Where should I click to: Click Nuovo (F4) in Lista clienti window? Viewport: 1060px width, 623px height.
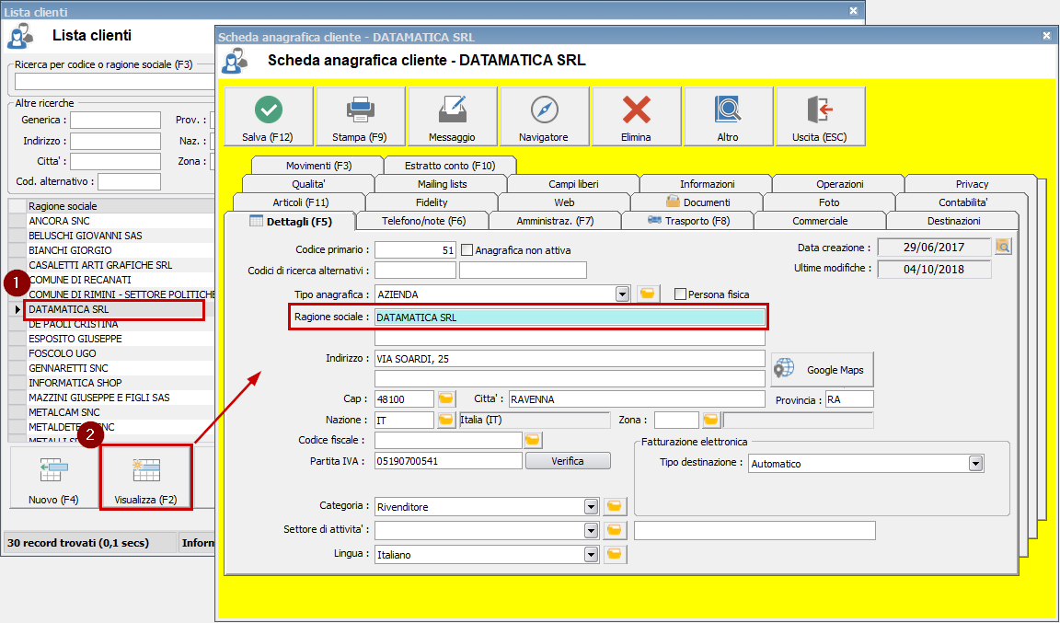(x=53, y=477)
